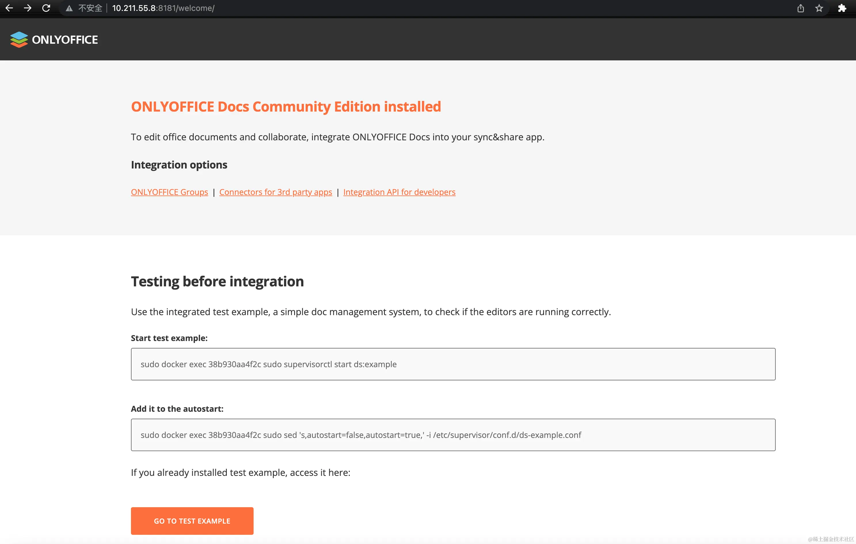Click the autostart sed command field

pos(453,435)
